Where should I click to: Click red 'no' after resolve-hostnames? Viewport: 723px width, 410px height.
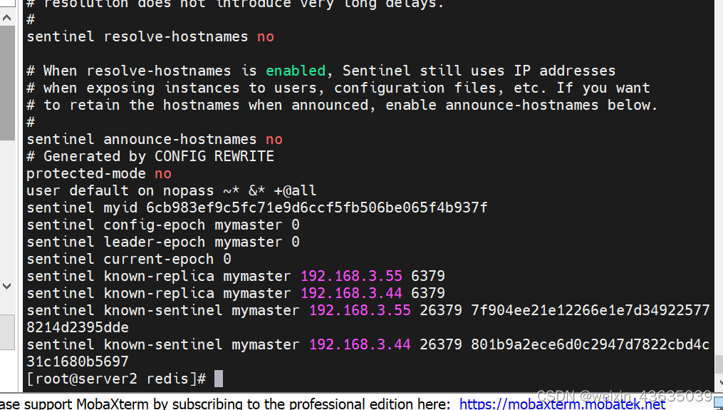pos(266,37)
